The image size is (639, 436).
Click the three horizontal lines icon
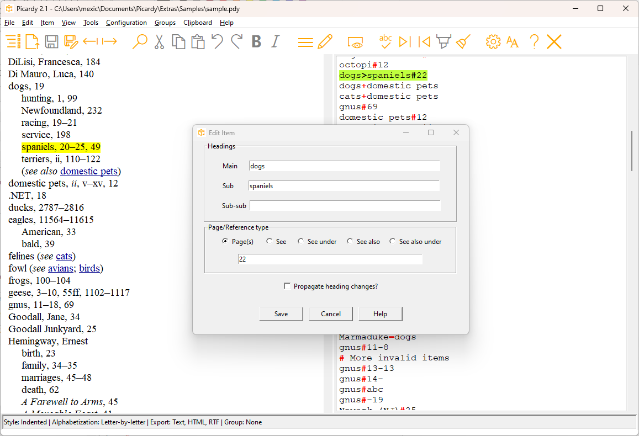305,42
